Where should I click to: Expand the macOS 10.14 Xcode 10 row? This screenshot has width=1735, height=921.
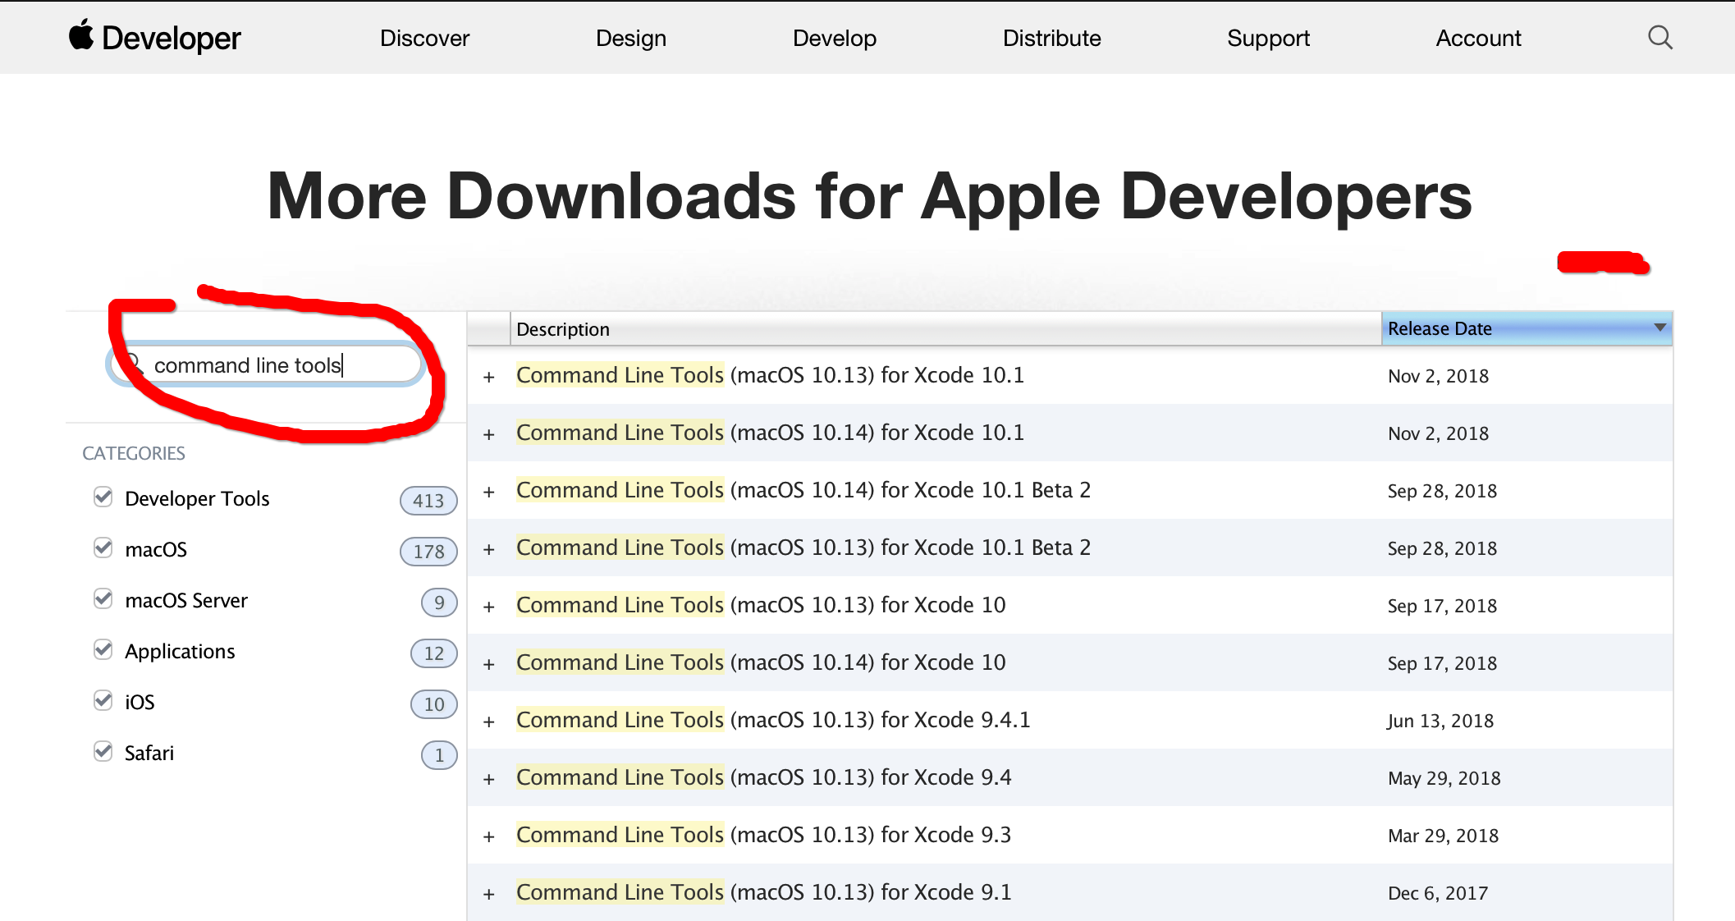(x=489, y=664)
